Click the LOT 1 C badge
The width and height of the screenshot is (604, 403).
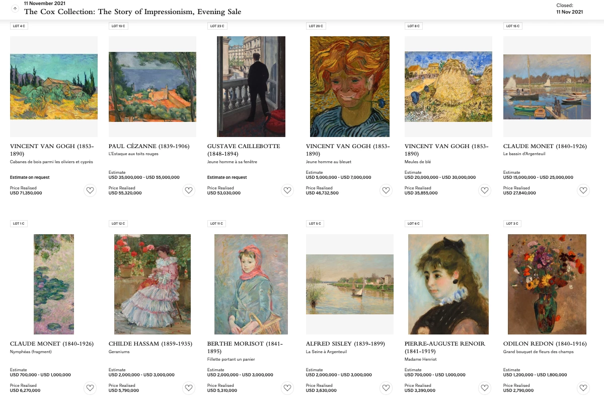coord(19,223)
